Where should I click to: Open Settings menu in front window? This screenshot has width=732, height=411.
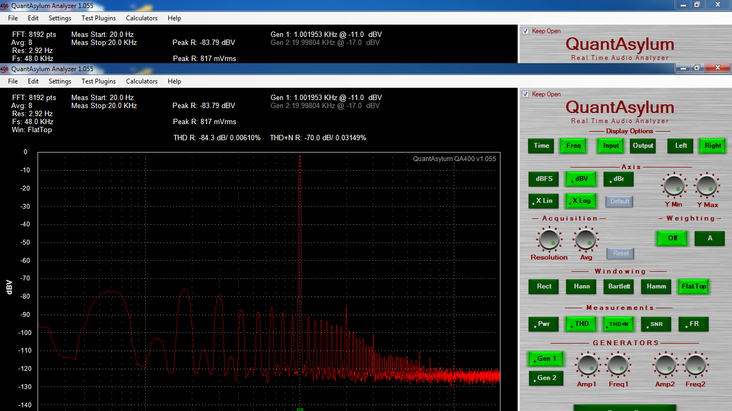point(60,81)
